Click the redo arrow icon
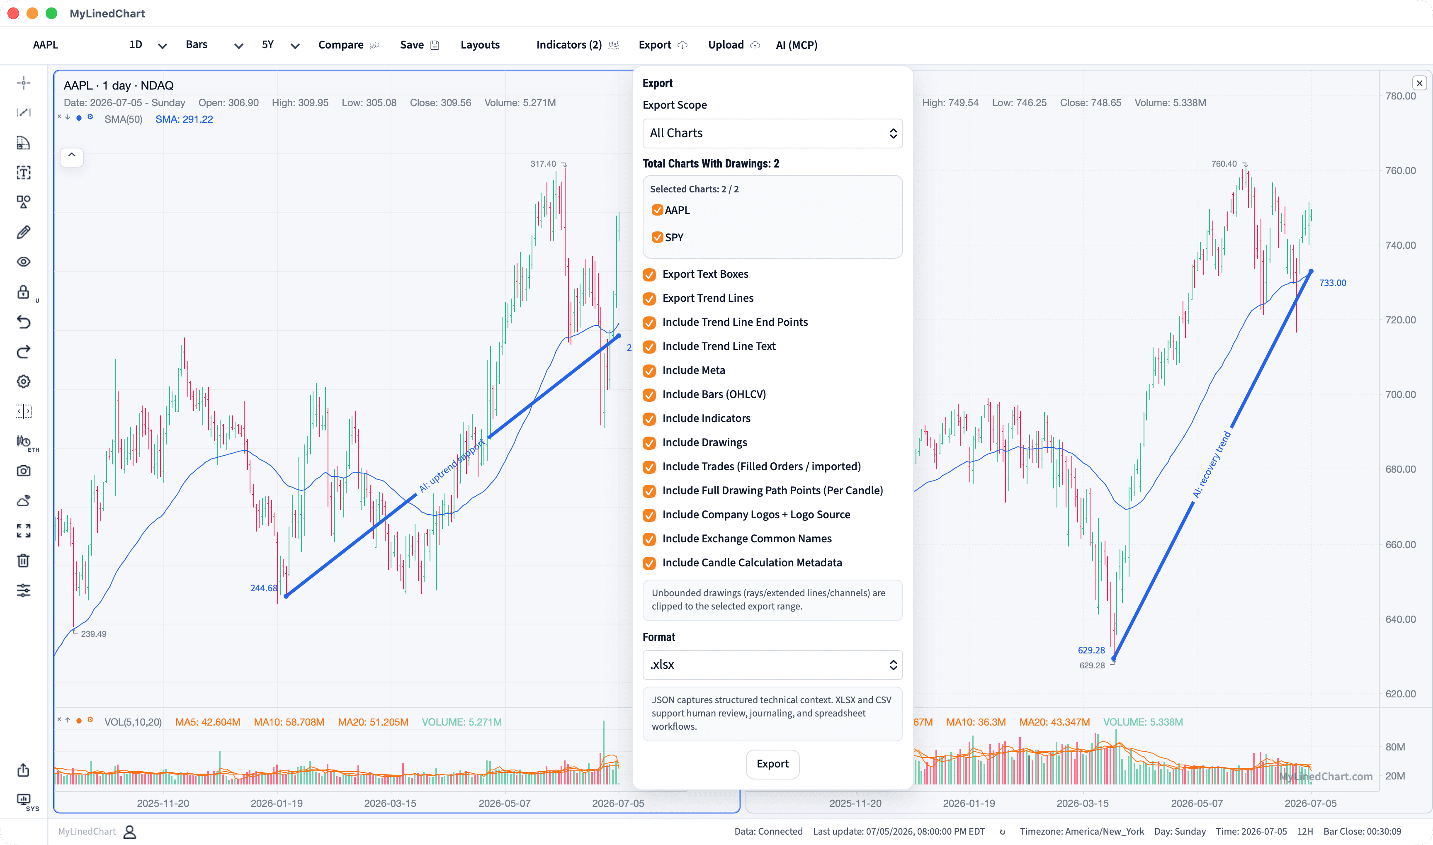The image size is (1433, 845). click(23, 352)
